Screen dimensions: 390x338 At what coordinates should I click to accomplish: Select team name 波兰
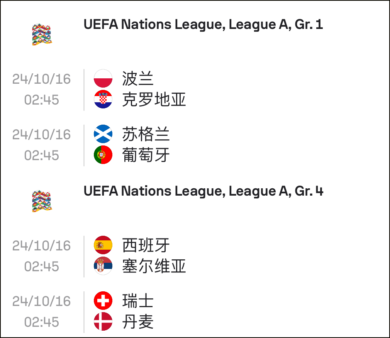[x=137, y=79]
